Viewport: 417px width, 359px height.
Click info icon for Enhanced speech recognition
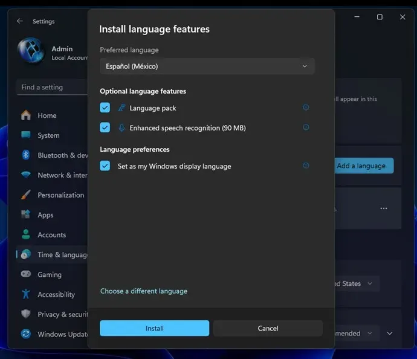306,127
